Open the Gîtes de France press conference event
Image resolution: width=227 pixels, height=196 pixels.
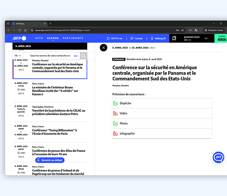[50, 152]
